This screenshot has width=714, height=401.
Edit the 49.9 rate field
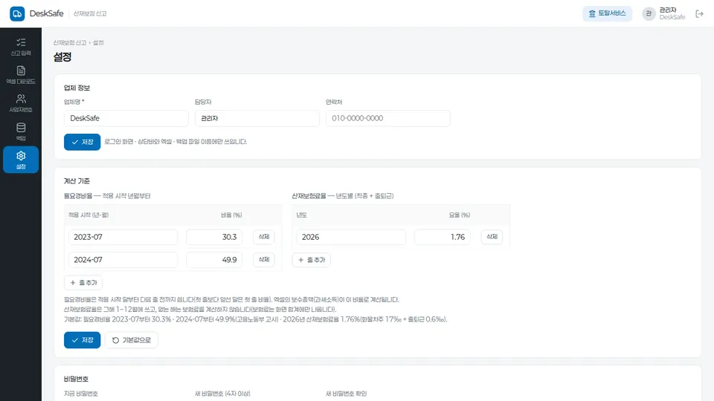[214, 260]
